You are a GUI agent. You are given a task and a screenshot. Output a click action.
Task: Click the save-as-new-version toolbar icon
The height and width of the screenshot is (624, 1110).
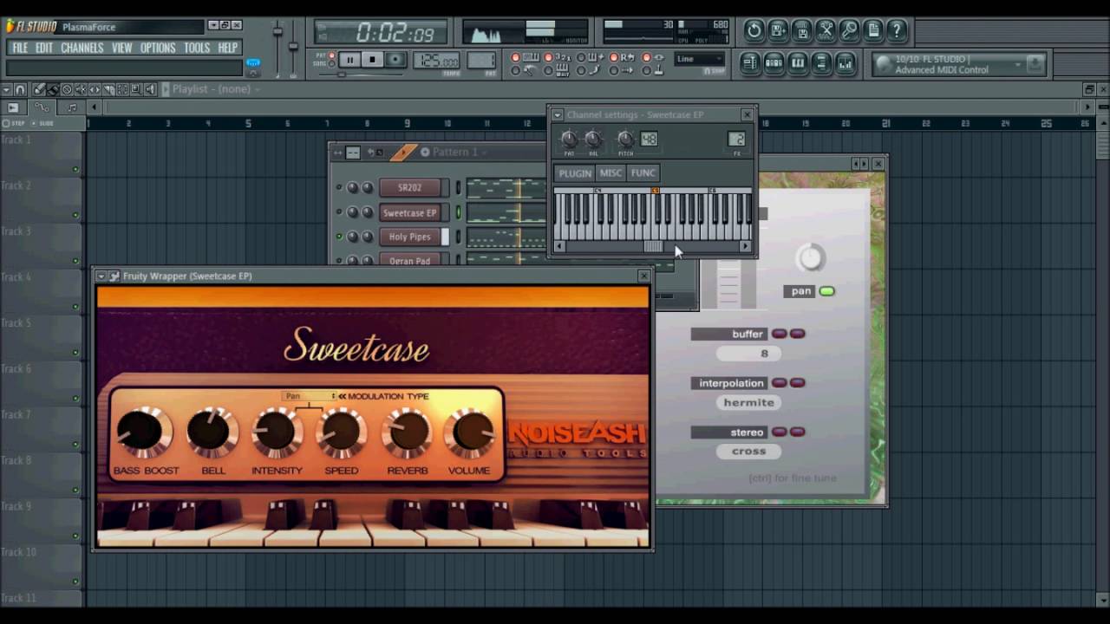point(778,31)
